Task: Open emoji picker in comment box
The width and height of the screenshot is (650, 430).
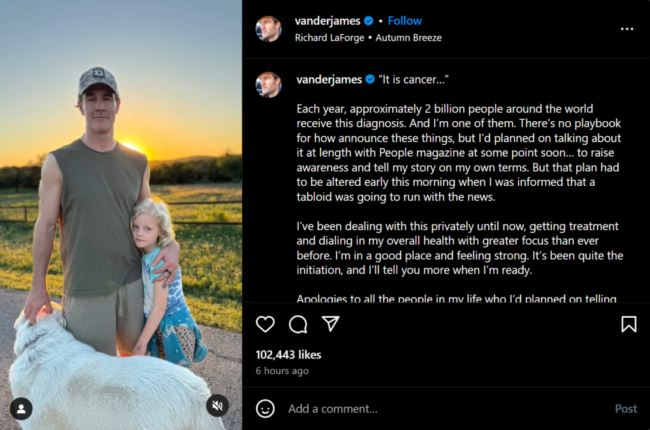Action: 265,408
